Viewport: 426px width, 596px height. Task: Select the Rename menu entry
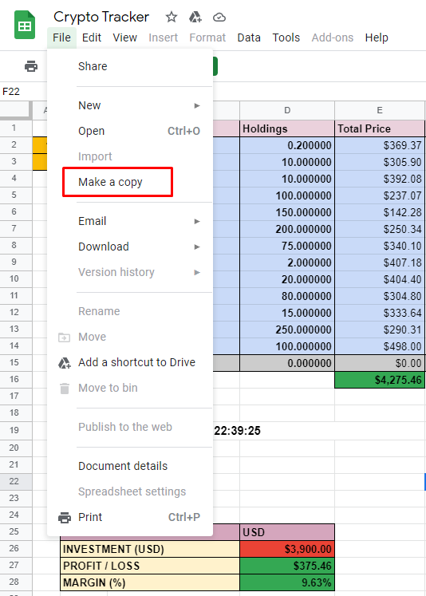[130, 311]
